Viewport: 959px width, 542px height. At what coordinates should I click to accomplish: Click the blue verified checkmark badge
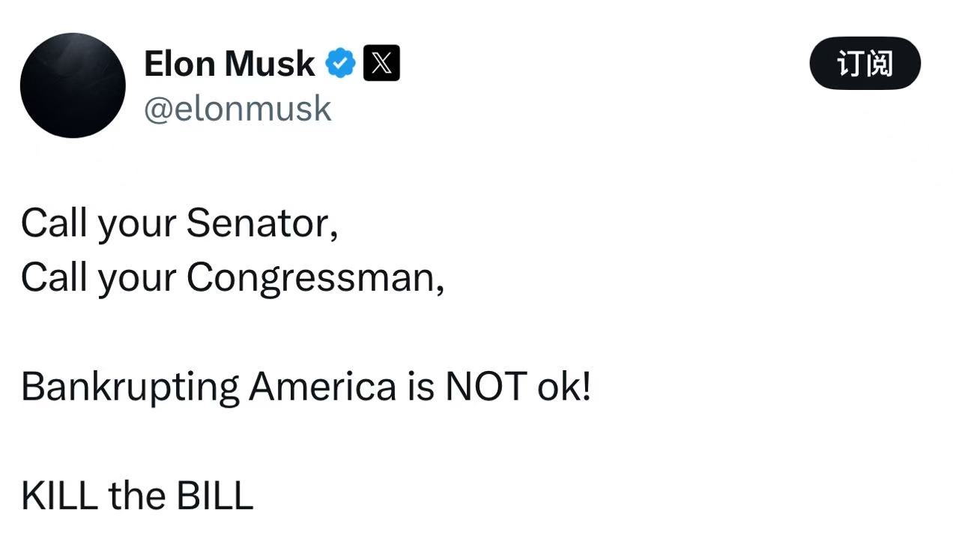(x=341, y=63)
